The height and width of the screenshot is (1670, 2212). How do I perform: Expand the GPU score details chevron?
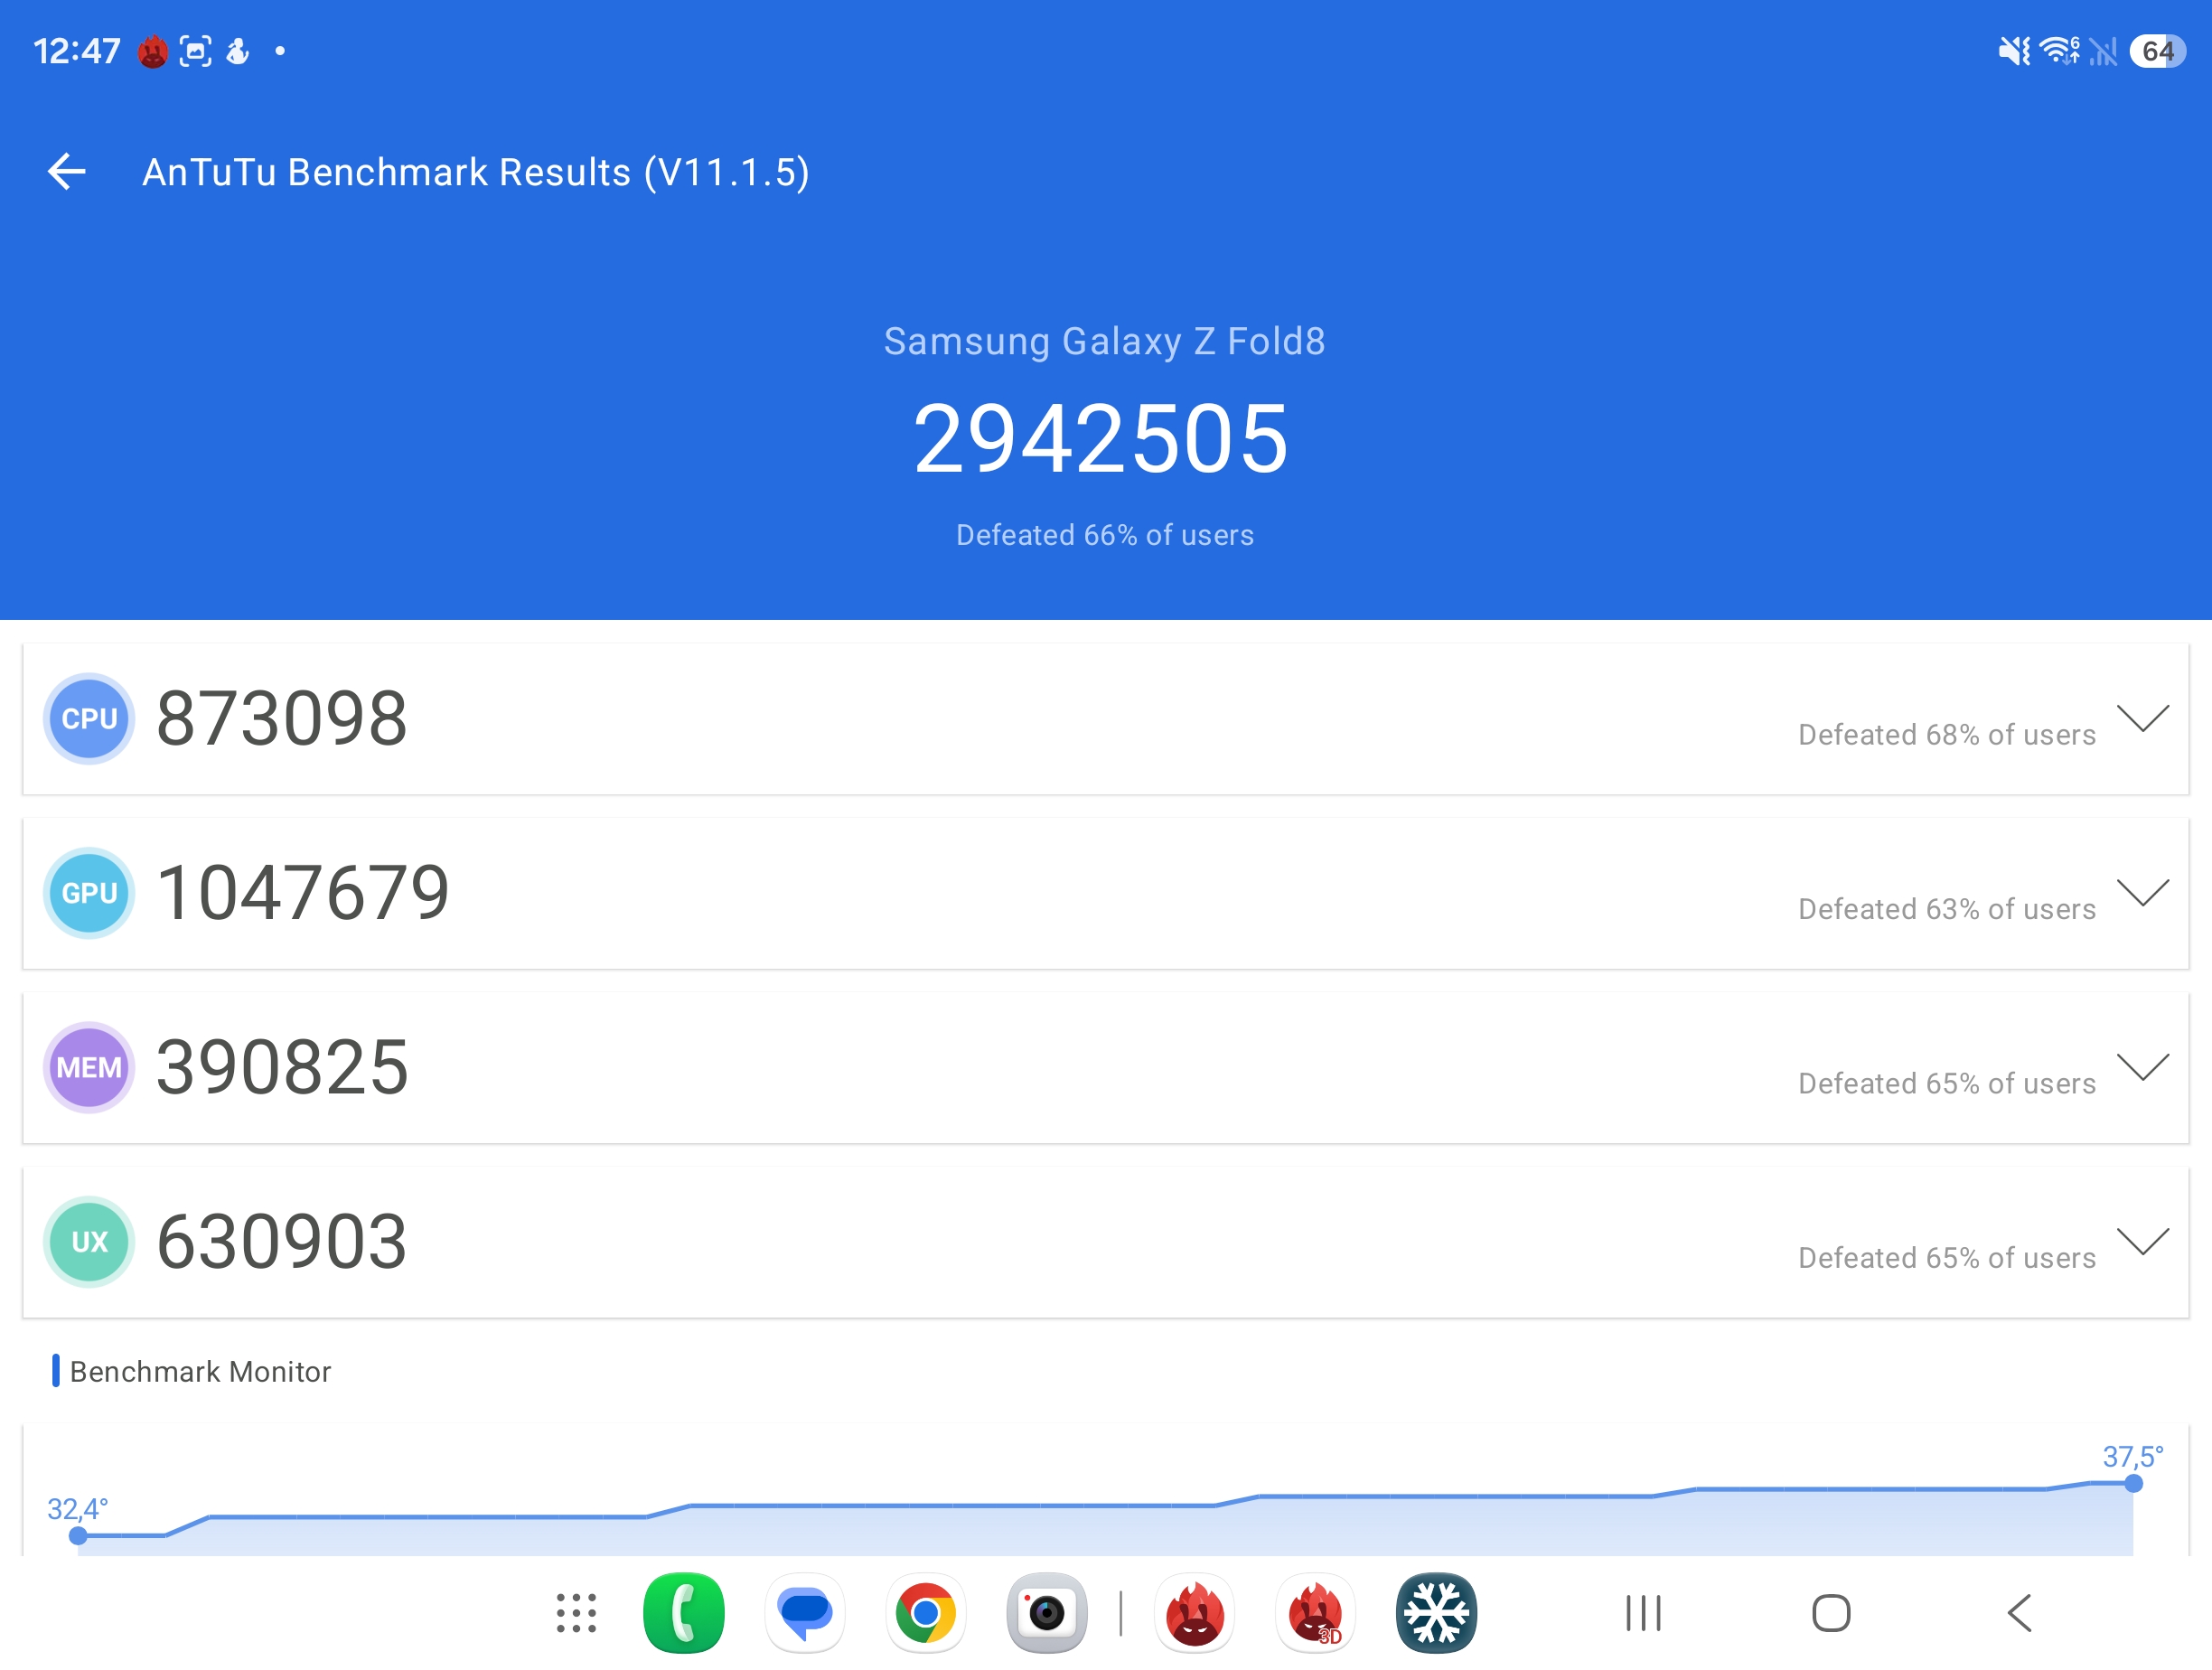coord(2142,891)
